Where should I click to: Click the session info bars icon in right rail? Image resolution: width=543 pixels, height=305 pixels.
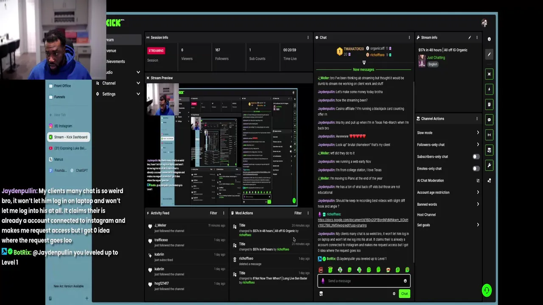[489, 135]
